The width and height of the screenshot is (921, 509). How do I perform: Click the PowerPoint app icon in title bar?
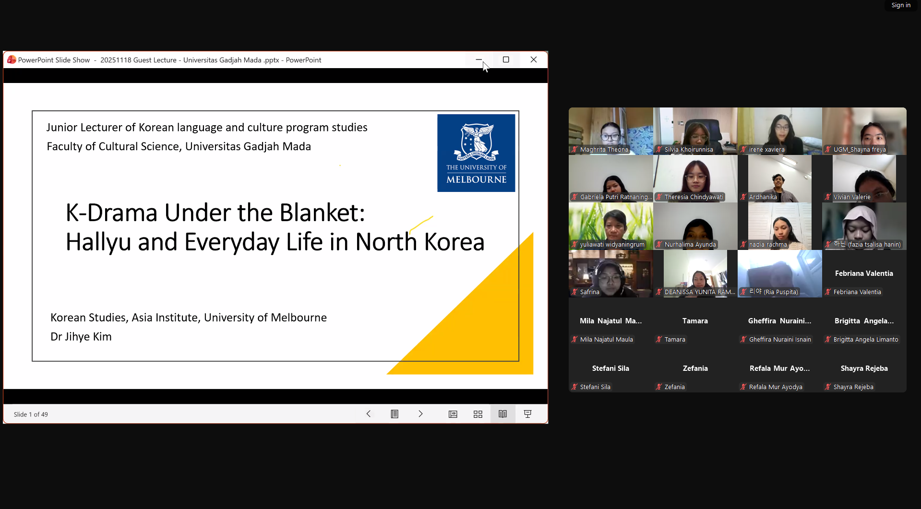pos(12,60)
